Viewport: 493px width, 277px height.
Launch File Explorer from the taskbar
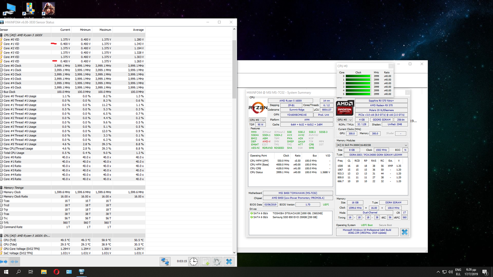coord(44,272)
